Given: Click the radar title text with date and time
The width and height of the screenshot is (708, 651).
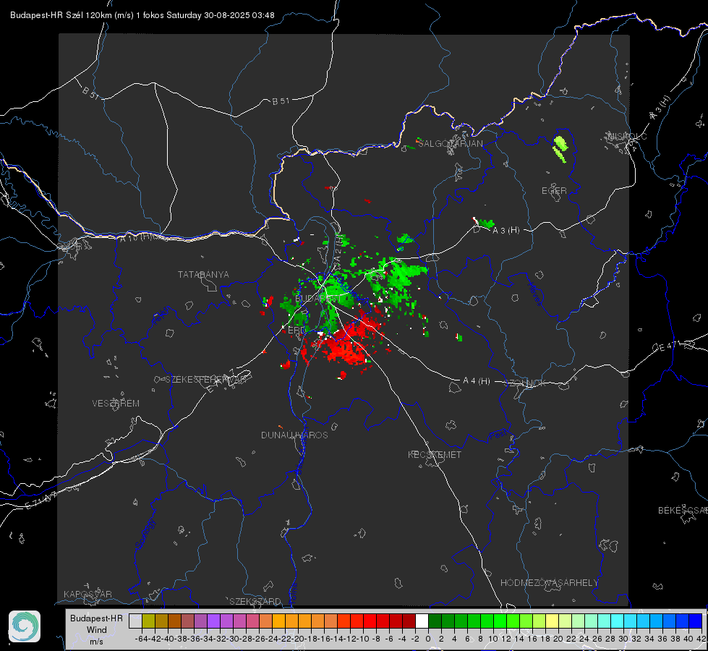Looking at the screenshot, I should click(142, 15).
